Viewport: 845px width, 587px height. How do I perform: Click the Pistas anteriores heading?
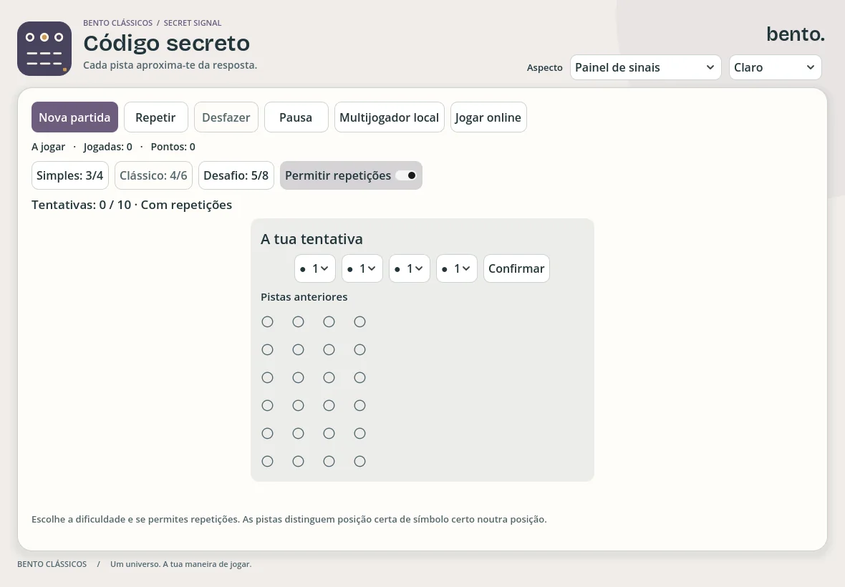(x=304, y=297)
